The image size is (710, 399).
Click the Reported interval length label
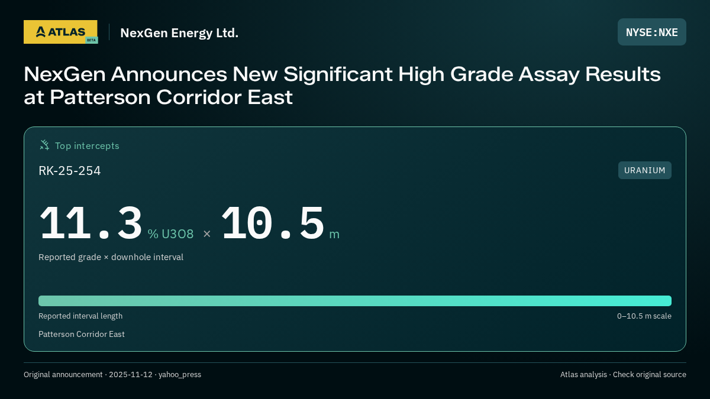coord(80,316)
